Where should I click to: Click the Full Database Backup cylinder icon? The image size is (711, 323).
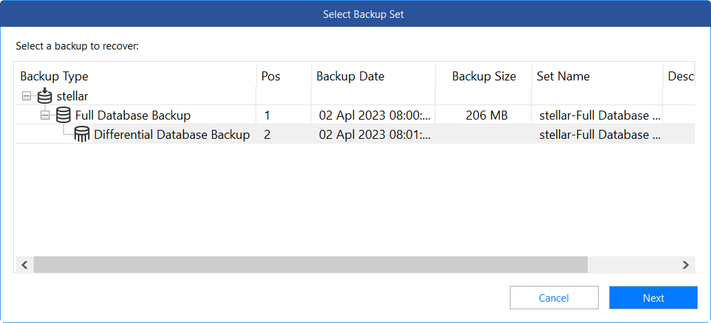tap(63, 115)
